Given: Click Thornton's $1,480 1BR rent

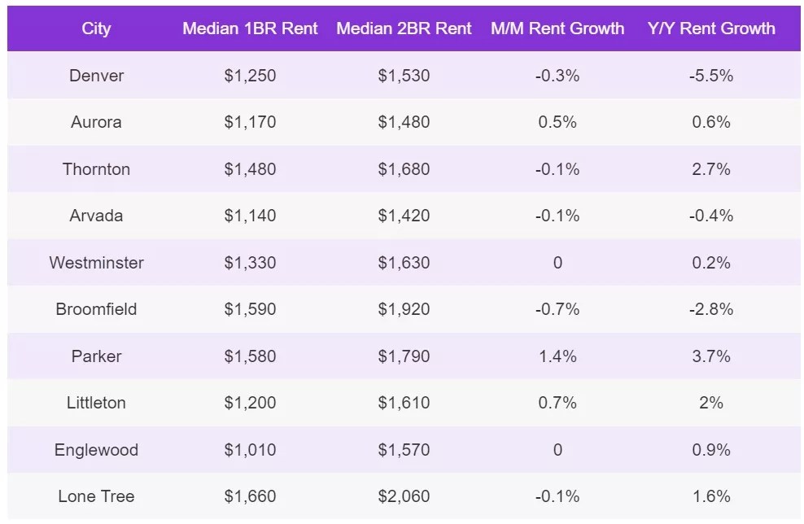Looking at the screenshot, I should pyautogui.click(x=250, y=169).
